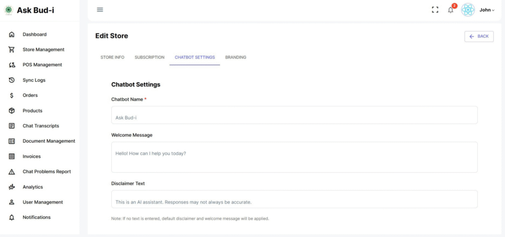This screenshot has width=505, height=237.
Task: Toggle fullscreen mode icon
Action: 435,10
